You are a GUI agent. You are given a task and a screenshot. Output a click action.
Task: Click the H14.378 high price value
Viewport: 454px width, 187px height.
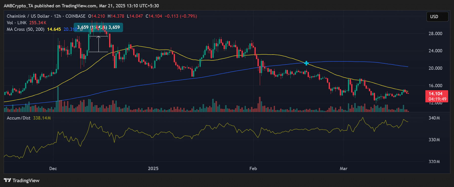pos(116,16)
